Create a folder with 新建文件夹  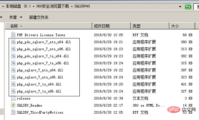tap(39, 17)
